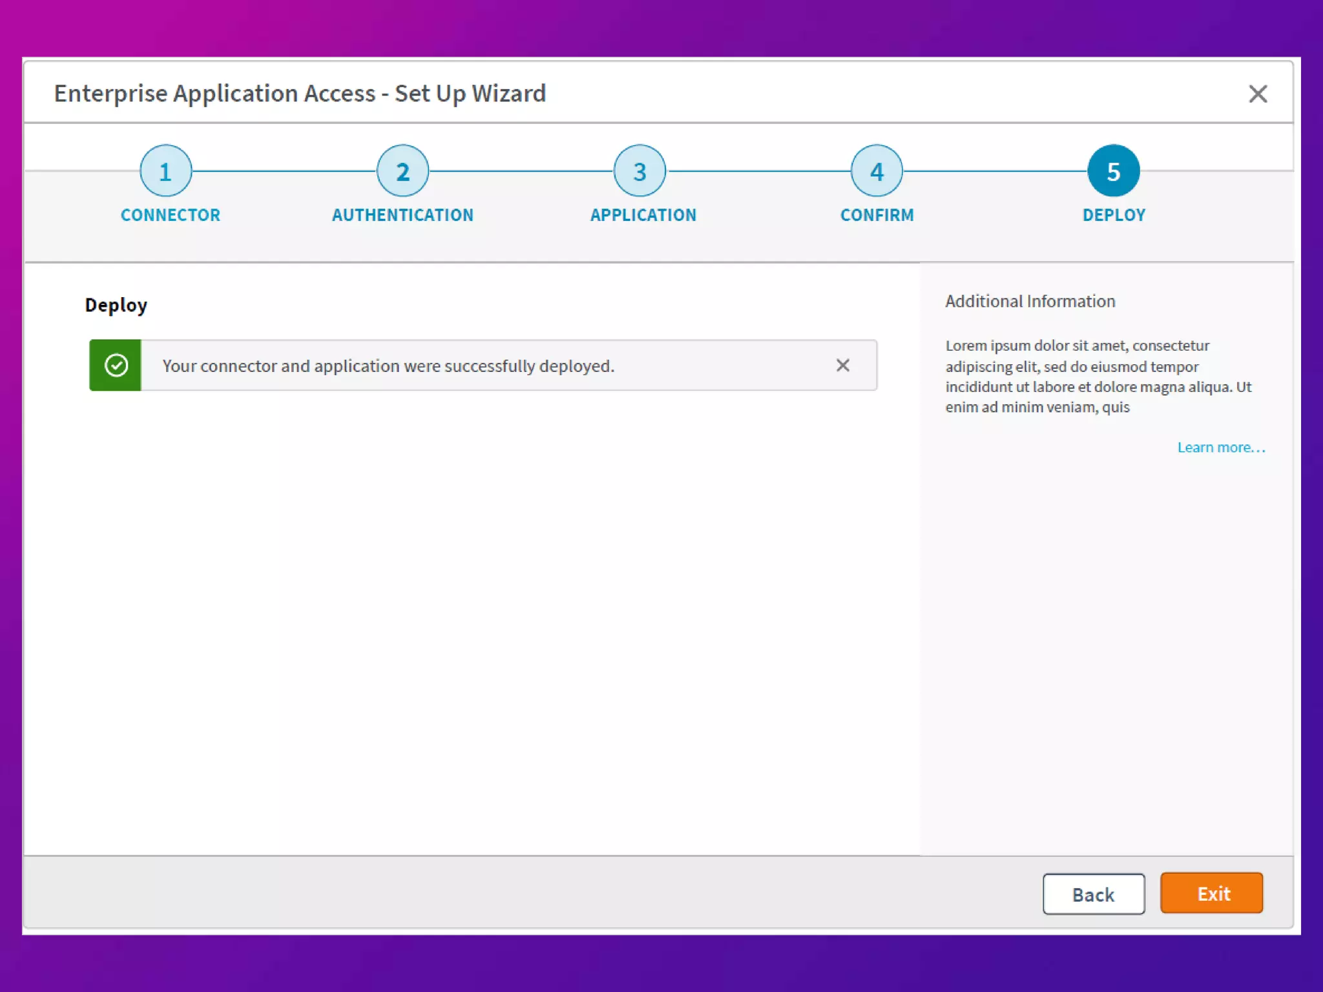Click the Deploy section heading
This screenshot has height=992, width=1323.
click(x=116, y=305)
